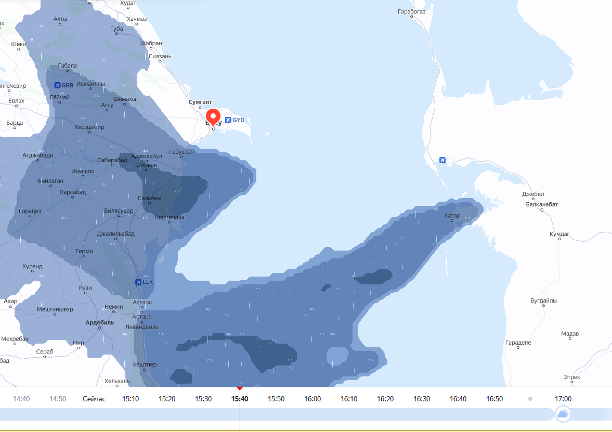Viewport: 612px width, 432px height.
Task: Click the Шемахы city label
Action: coord(124,99)
